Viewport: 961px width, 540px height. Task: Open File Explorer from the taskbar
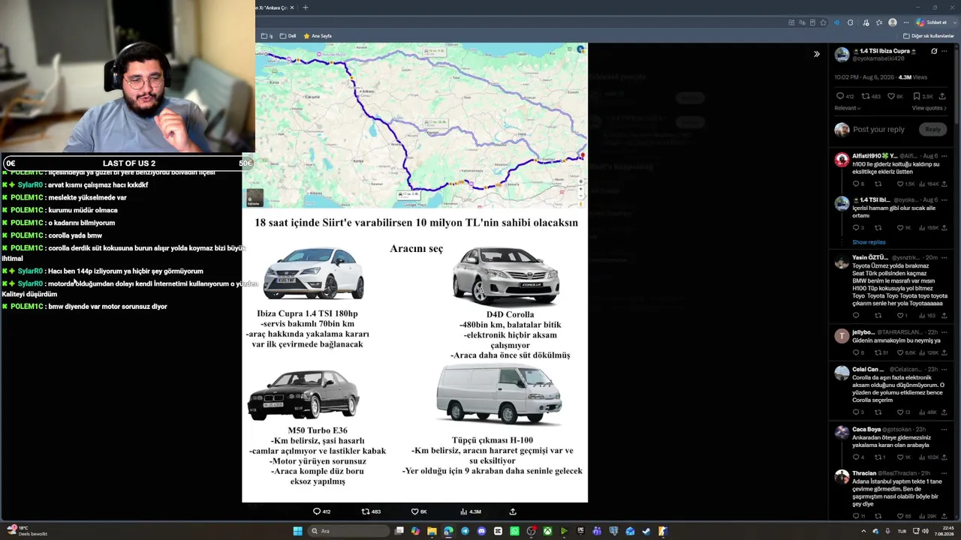tap(432, 531)
